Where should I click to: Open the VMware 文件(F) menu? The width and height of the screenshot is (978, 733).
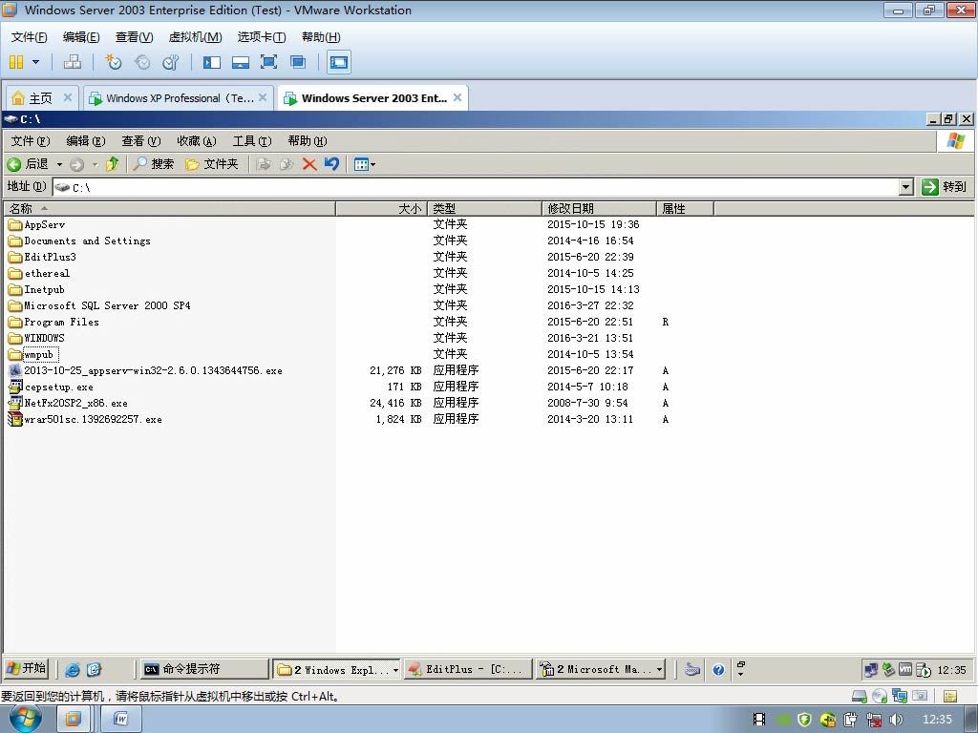click(x=29, y=37)
